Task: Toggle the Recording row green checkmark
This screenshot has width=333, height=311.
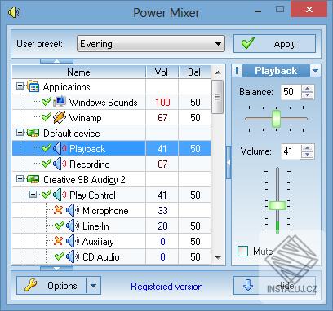Action: click(47, 164)
